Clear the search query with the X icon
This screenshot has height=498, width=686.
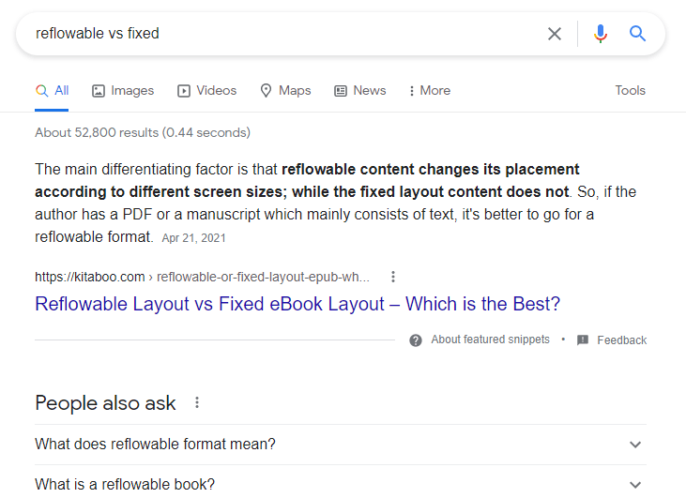pos(555,34)
